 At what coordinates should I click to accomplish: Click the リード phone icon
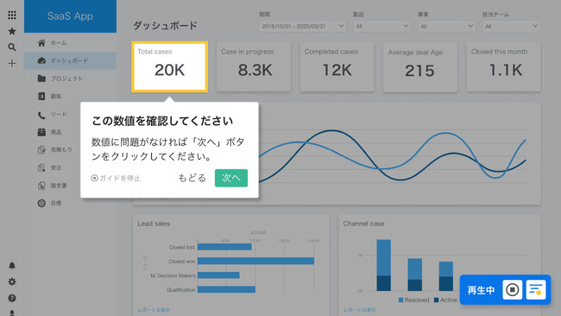41,115
